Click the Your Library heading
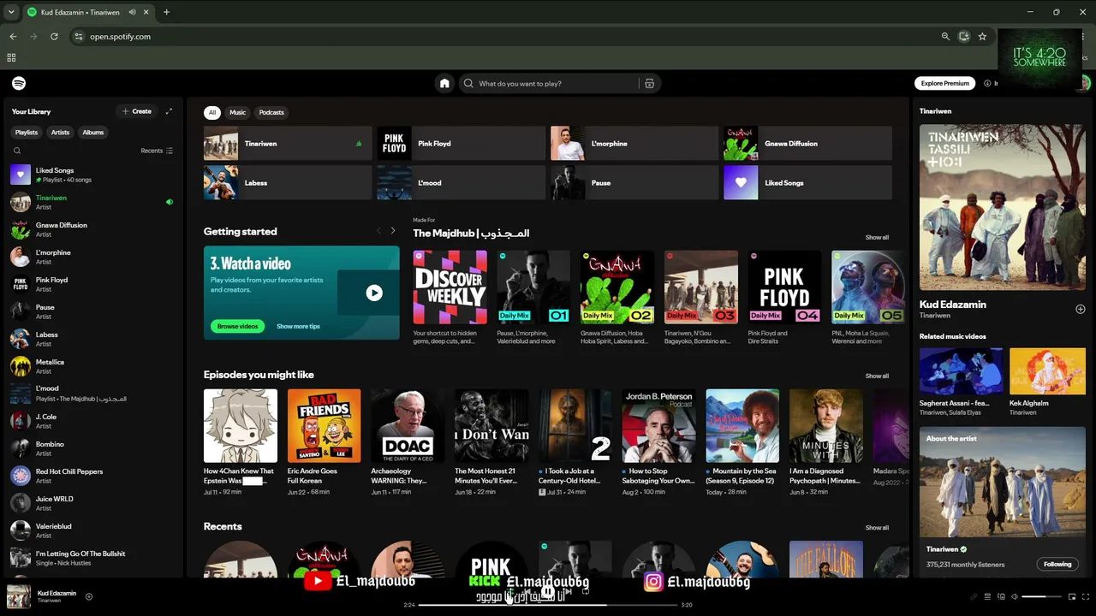Screen dimensions: 1096x616 tap(32, 111)
